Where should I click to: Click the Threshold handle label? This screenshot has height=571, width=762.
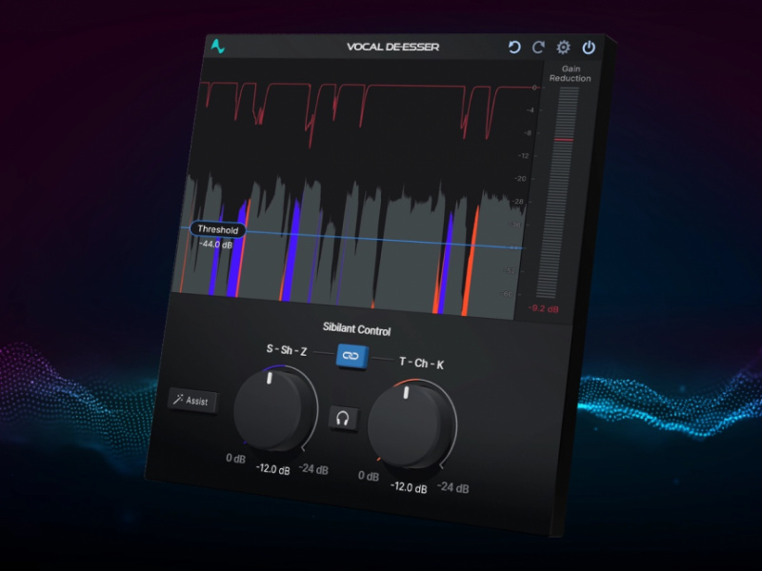tap(217, 229)
